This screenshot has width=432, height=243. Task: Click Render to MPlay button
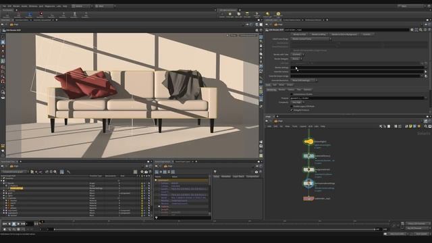(319, 34)
